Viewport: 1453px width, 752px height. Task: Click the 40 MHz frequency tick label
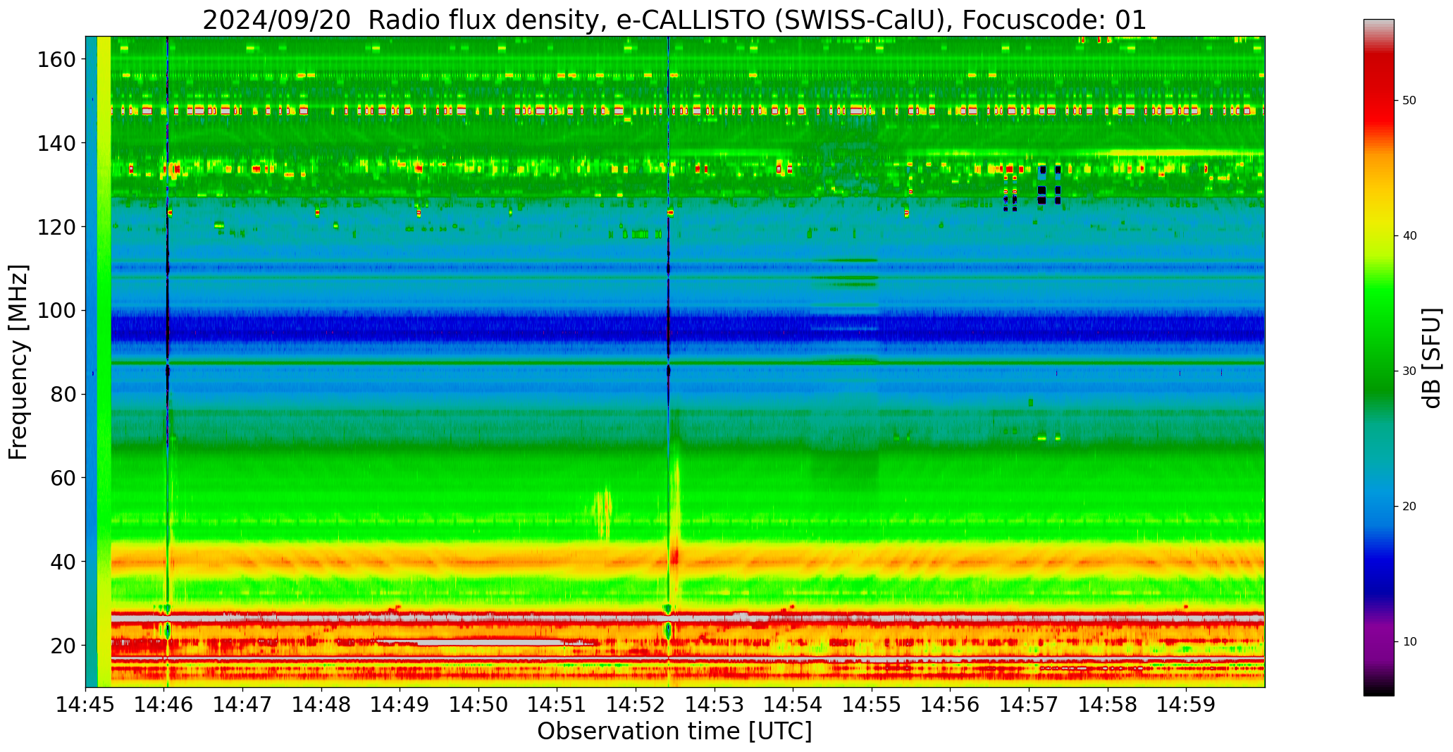point(62,562)
